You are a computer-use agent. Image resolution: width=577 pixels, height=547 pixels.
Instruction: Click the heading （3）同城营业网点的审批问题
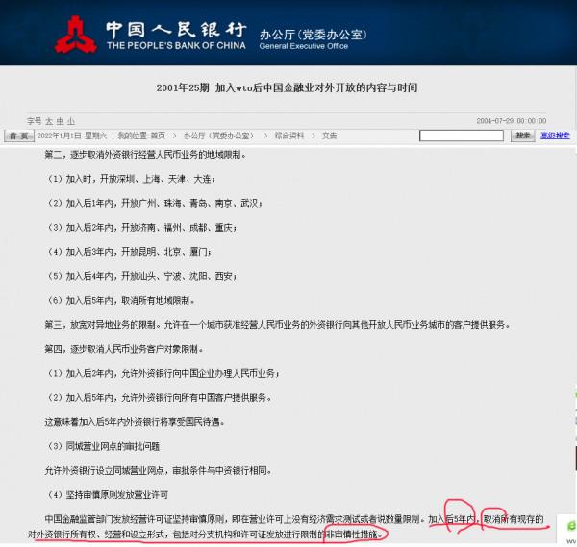103,446
